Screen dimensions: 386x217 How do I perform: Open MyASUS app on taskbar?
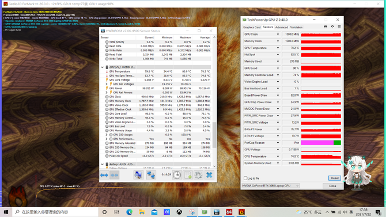166,212
